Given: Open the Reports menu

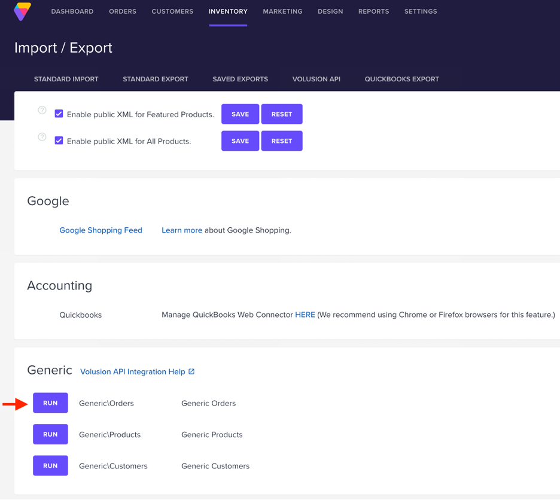Looking at the screenshot, I should [x=373, y=11].
